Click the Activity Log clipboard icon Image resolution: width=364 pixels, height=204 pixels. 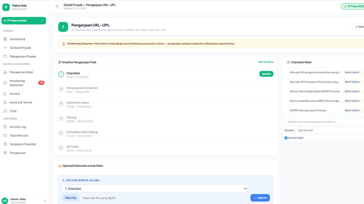(5, 127)
